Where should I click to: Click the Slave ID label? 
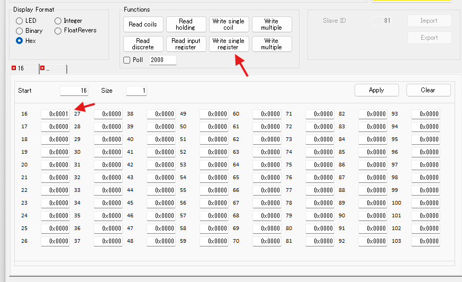334,21
